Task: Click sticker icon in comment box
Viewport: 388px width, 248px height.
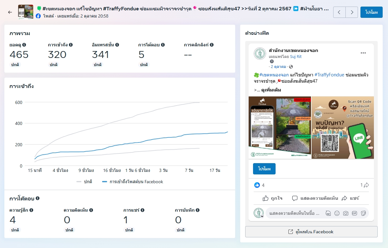Action: point(364,213)
